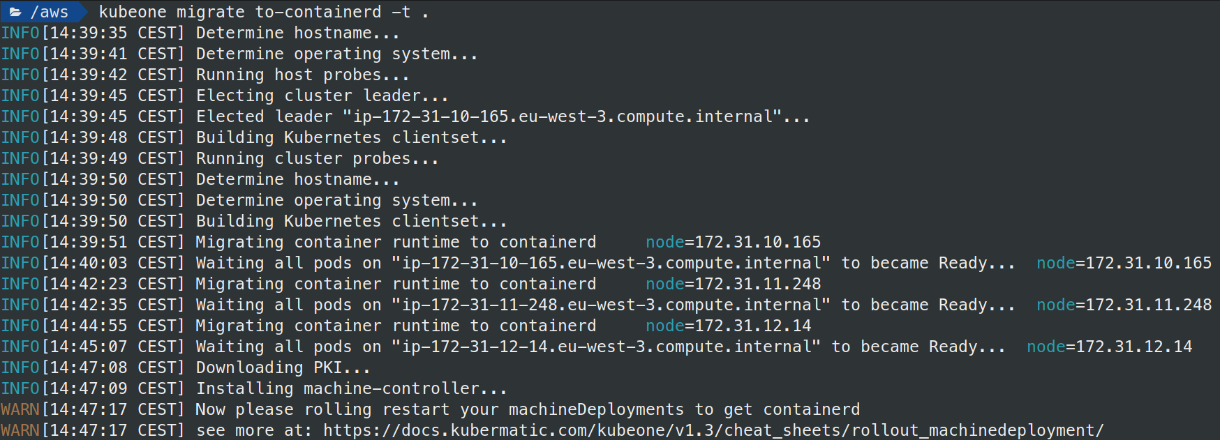The image size is (1220, 440).
Task: Click the 'Running host probes...' log line
Action: click(x=302, y=75)
